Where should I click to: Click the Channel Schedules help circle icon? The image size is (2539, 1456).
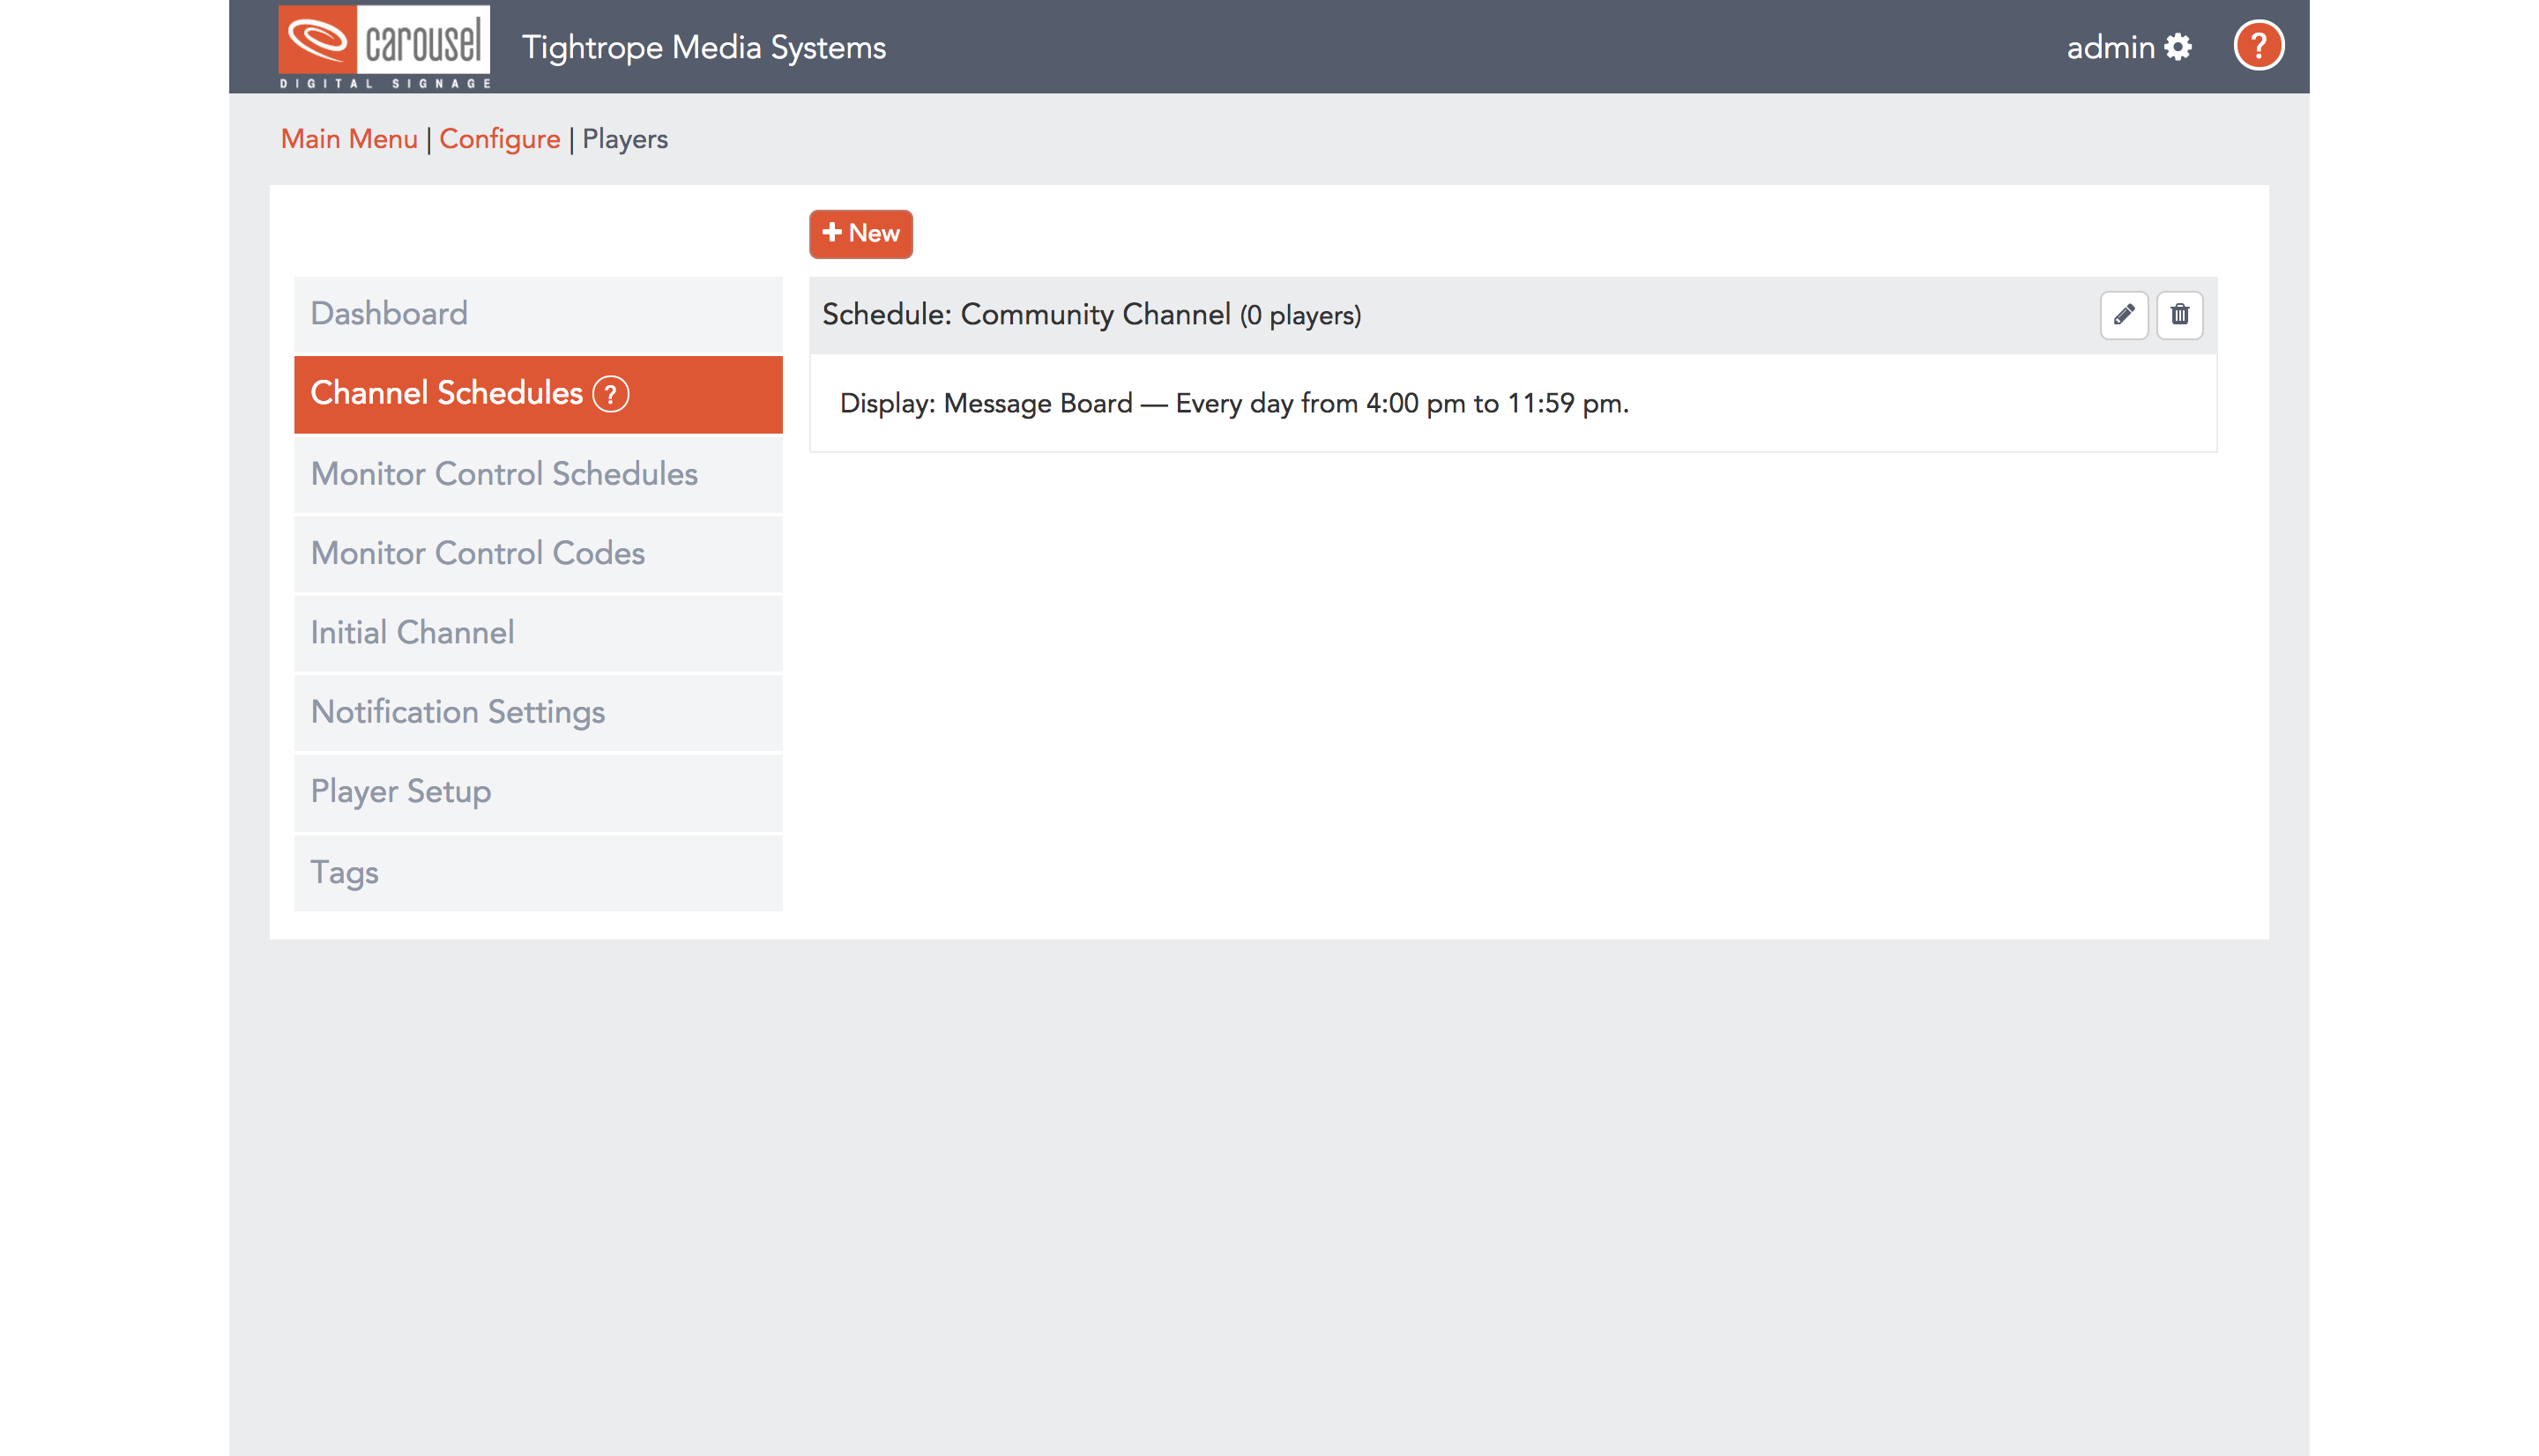(610, 394)
